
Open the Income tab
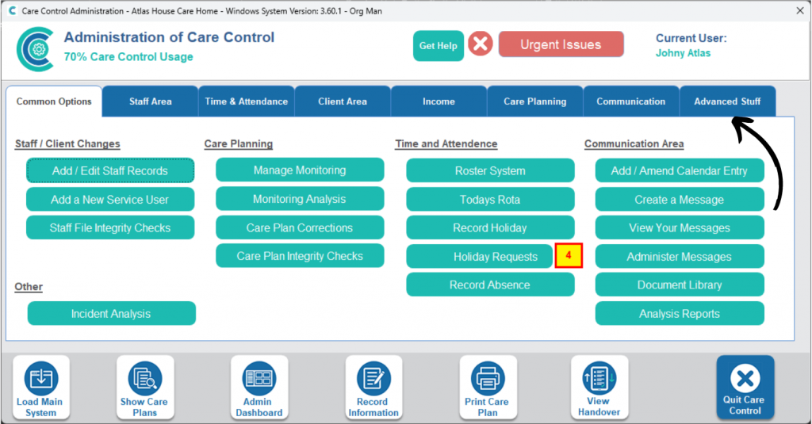pos(439,101)
